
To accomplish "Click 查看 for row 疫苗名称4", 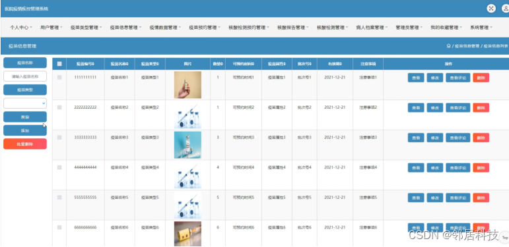I will tap(416, 168).
